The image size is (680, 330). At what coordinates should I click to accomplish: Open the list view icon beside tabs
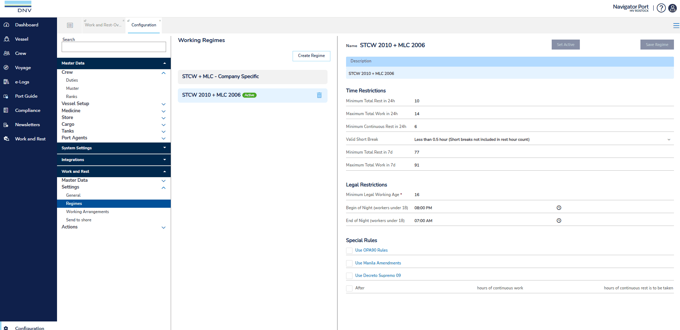(x=70, y=25)
